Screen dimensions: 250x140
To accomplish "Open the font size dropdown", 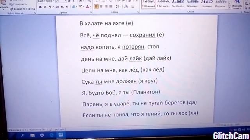I will [x=65, y=1].
